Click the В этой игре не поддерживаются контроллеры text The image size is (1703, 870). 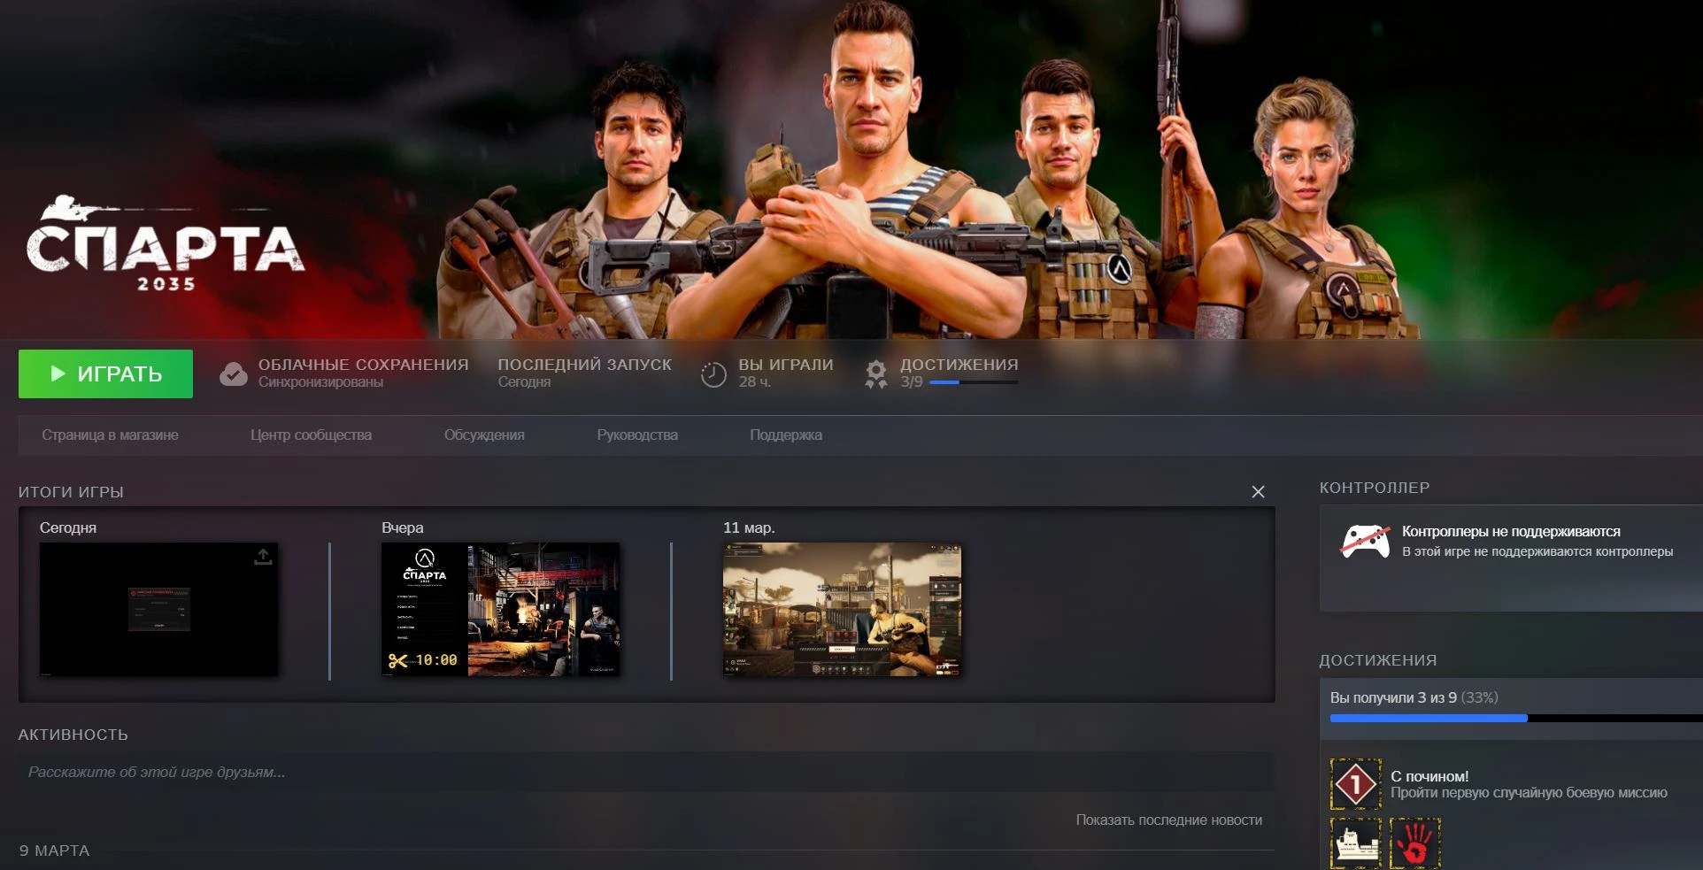1537,551
